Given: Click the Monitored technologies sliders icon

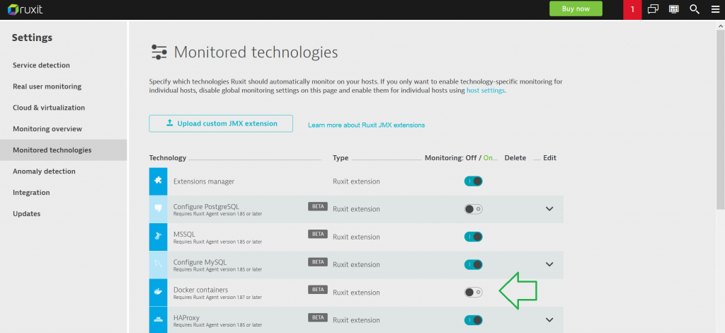Looking at the screenshot, I should [159, 52].
